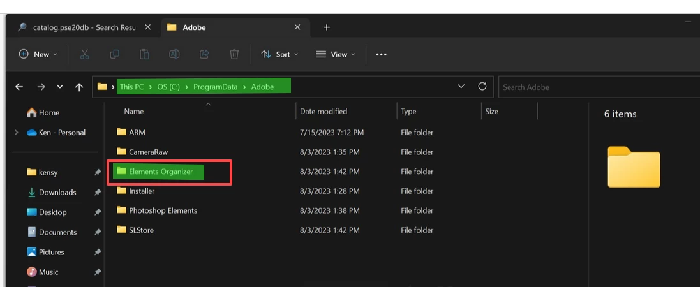Open kensy folder in the sidebar
Viewport: 700px width, 287px height.
(48, 172)
